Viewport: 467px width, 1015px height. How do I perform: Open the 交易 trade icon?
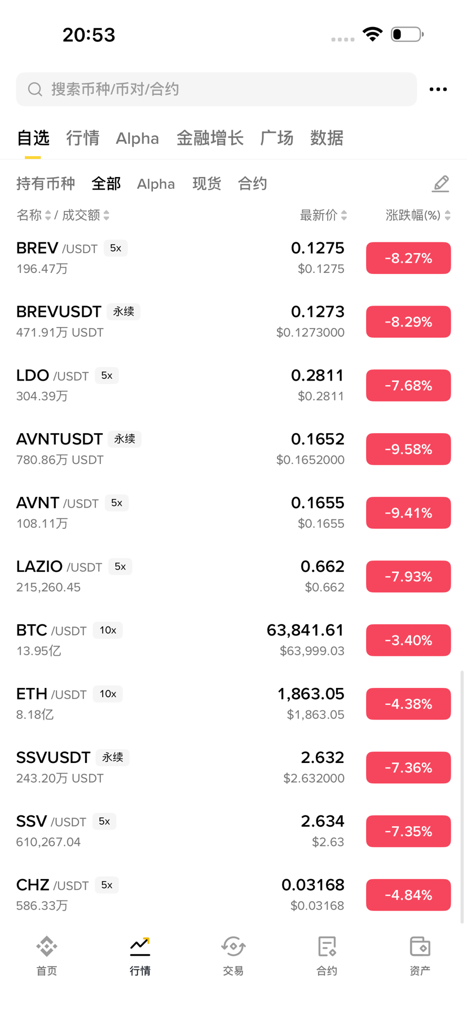[x=233, y=947]
